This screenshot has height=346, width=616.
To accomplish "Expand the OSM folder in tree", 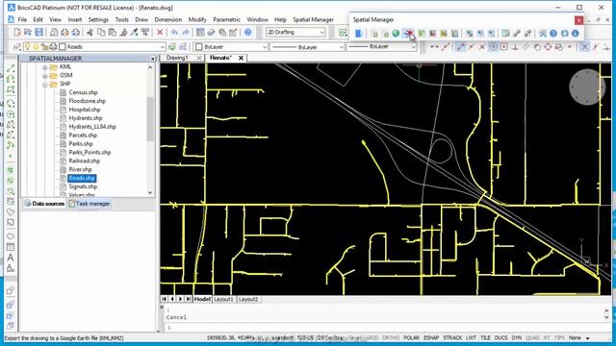I will [45, 75].
